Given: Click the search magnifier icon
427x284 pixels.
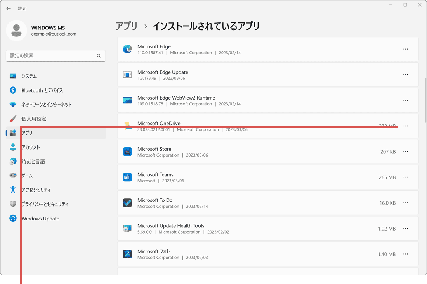Looking at the screenshot, I should point(99,56).
